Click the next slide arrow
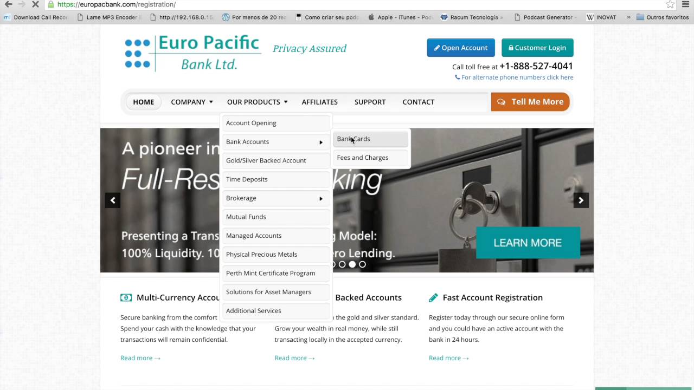694x390 pixels. [x=581, y=200]
